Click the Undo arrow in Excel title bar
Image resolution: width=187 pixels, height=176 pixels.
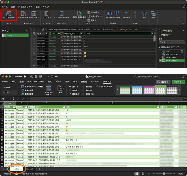[45, 76]
